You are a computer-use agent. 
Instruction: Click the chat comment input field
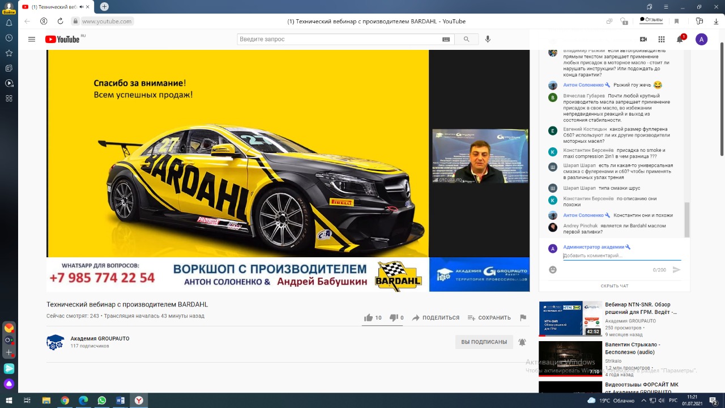[622, 256]
